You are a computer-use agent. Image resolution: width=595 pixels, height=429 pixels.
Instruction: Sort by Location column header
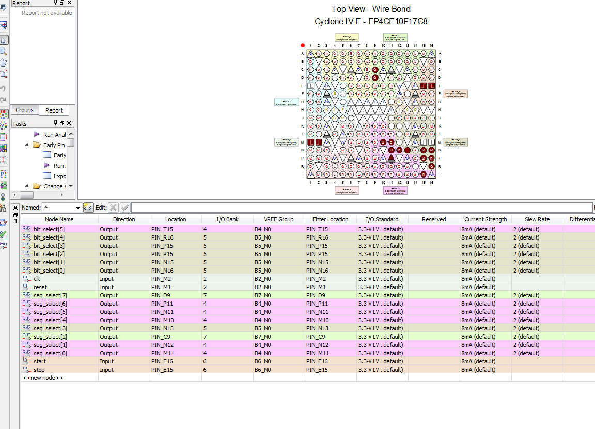coord(176,219)
